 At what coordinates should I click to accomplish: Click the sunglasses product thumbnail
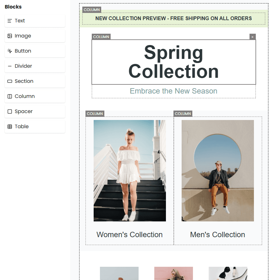tap(228, 273)
